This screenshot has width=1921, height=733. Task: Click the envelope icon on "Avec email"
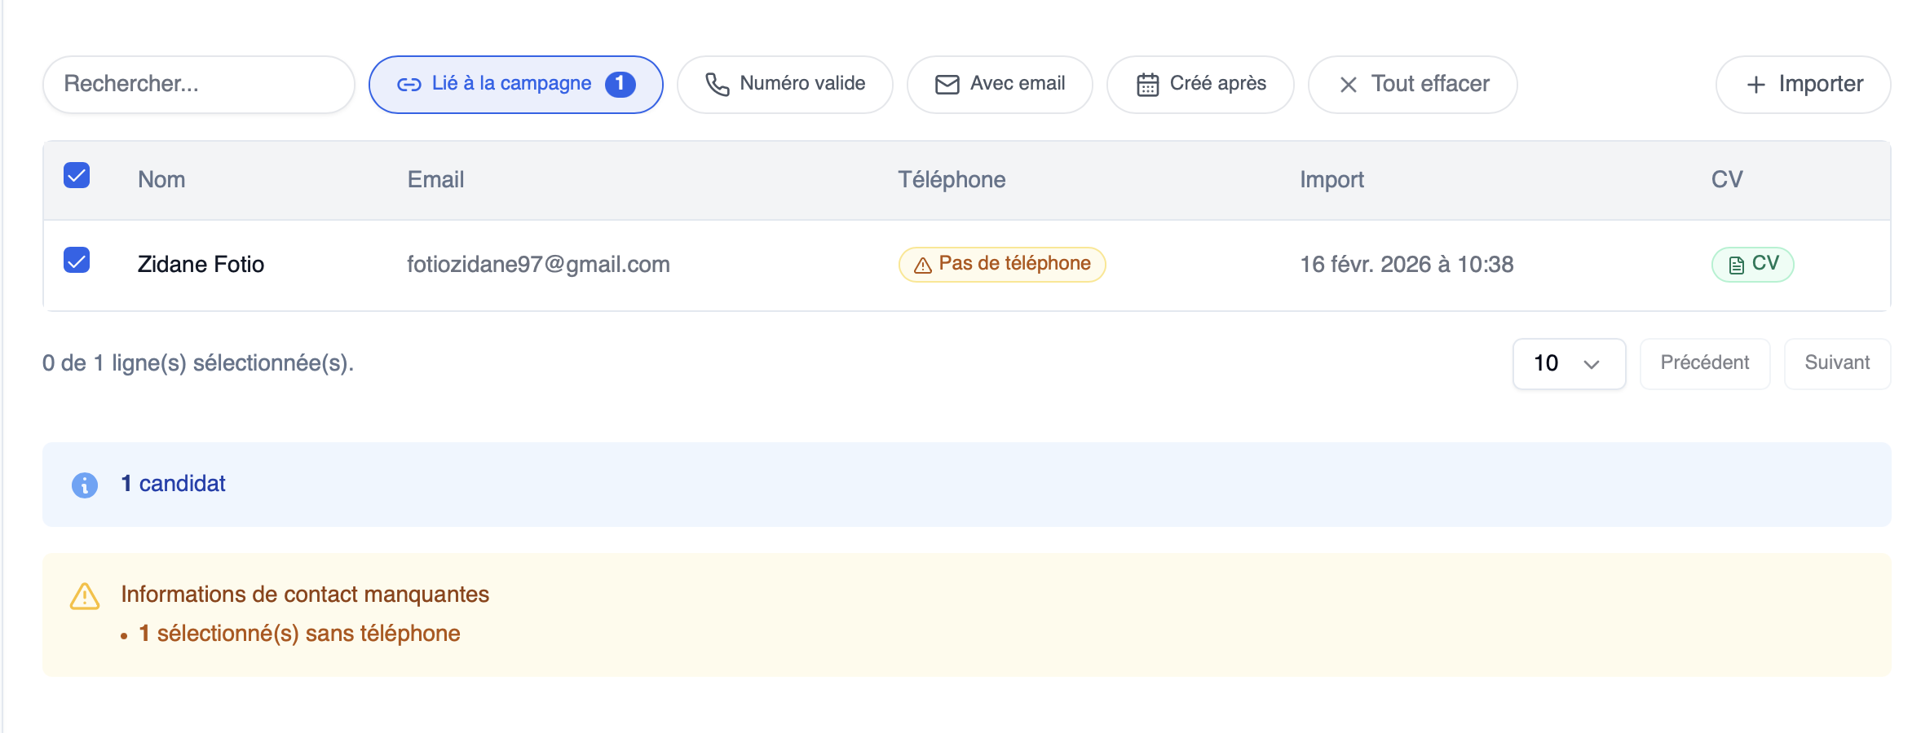(x=947, y=84)
